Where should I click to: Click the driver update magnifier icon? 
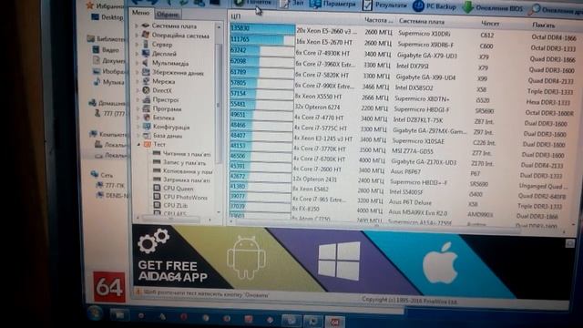pyautogui.click(x=535, y=9)
